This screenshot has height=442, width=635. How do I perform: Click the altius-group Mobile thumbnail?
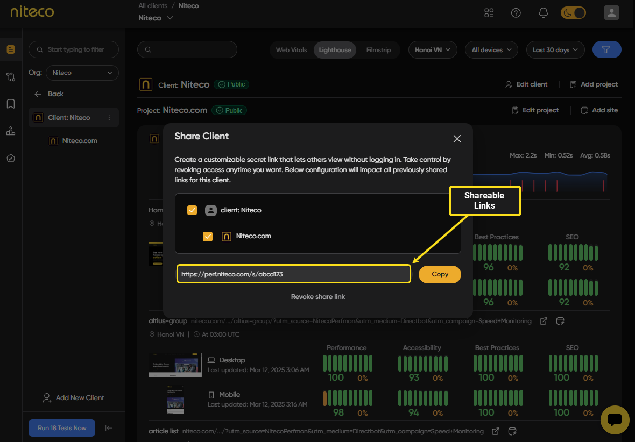[x=175, y=400]
